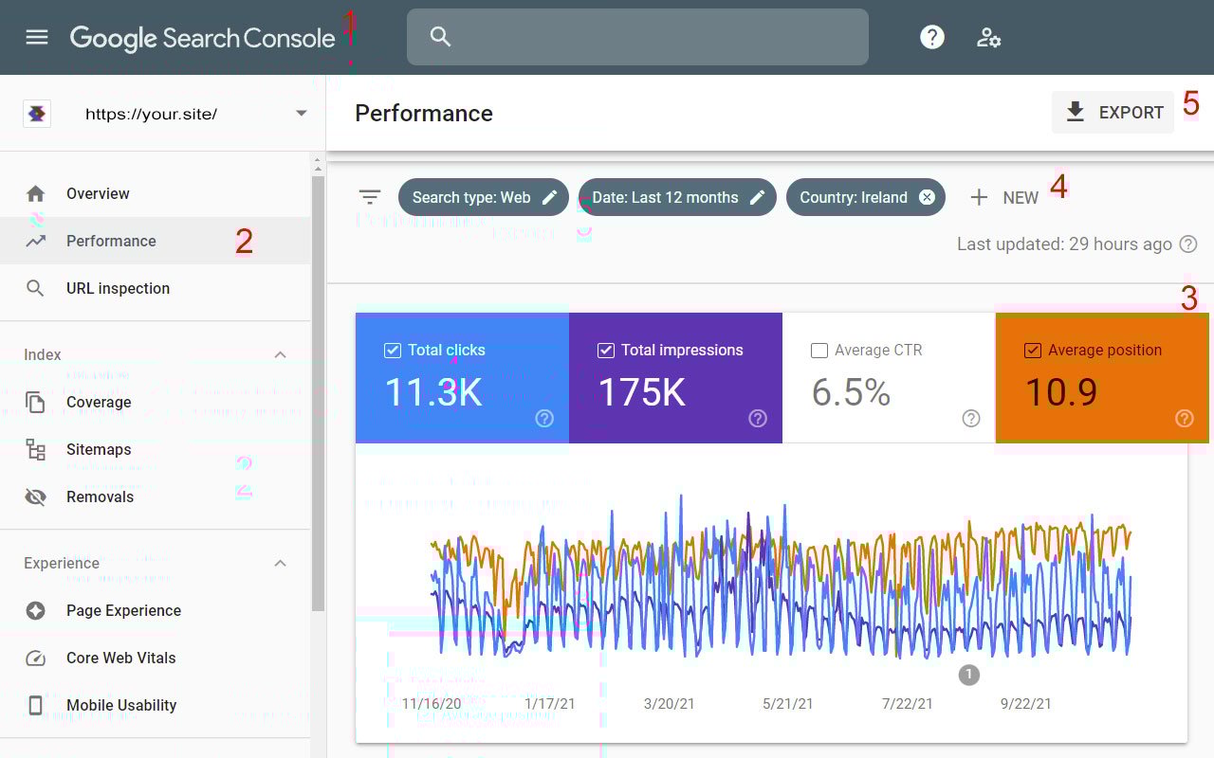Screen dimensions: 1214x758
Task: Add a filter with the NEW button
Action: tap(1005, 197)
